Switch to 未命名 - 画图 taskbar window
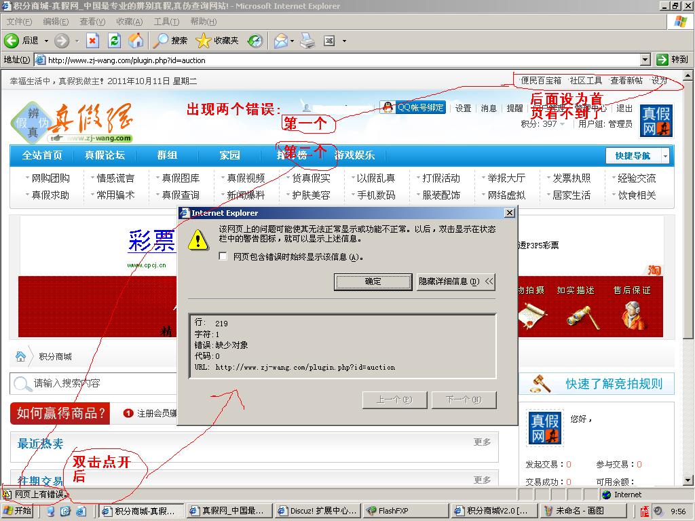Image resolution: width=695 pixels, height=521 pixels. tap(583, 511)
